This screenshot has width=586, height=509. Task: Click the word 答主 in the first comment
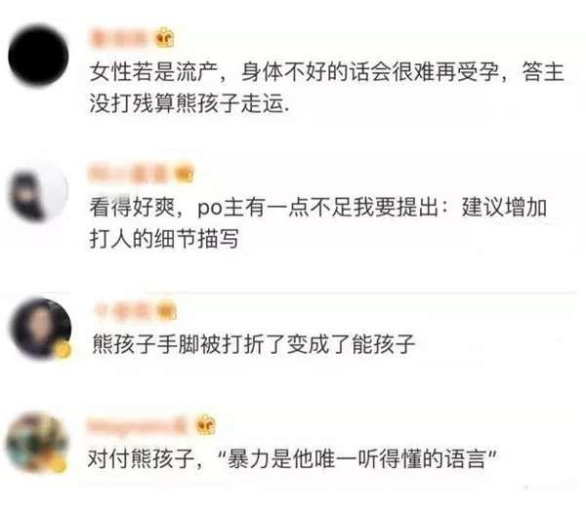coord(543,72)
